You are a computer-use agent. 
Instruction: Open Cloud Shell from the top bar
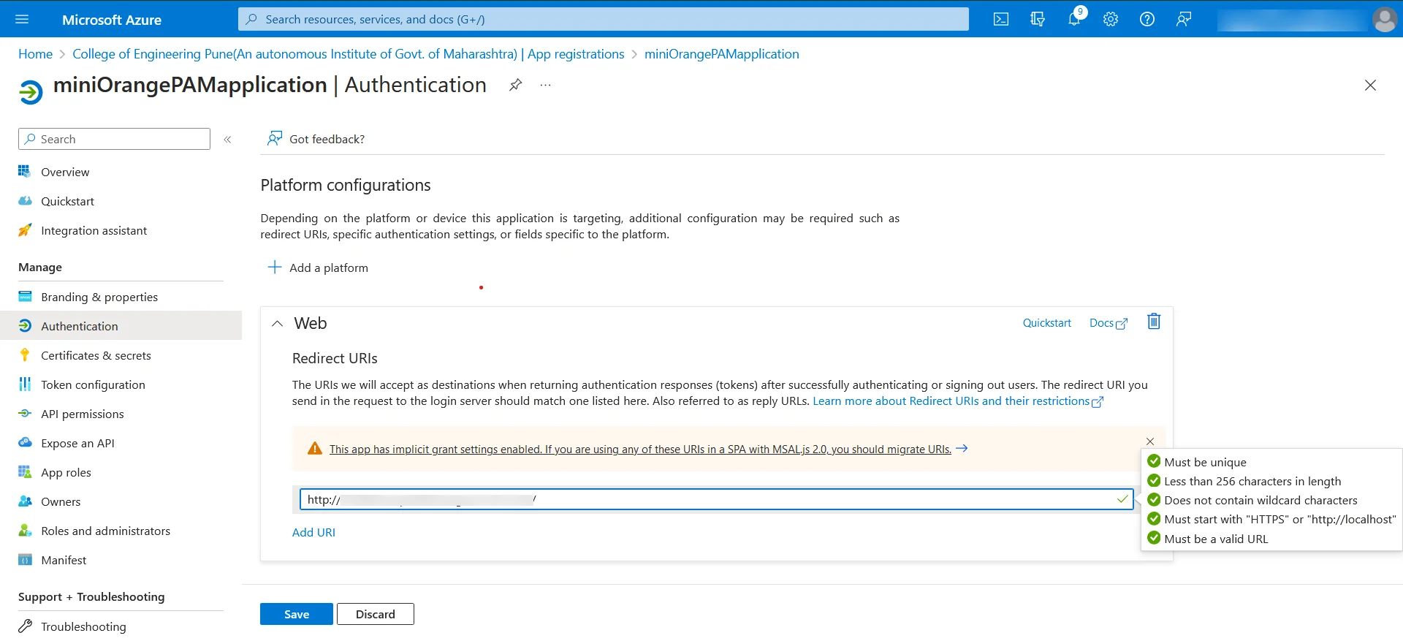[x=1000, y=19]
